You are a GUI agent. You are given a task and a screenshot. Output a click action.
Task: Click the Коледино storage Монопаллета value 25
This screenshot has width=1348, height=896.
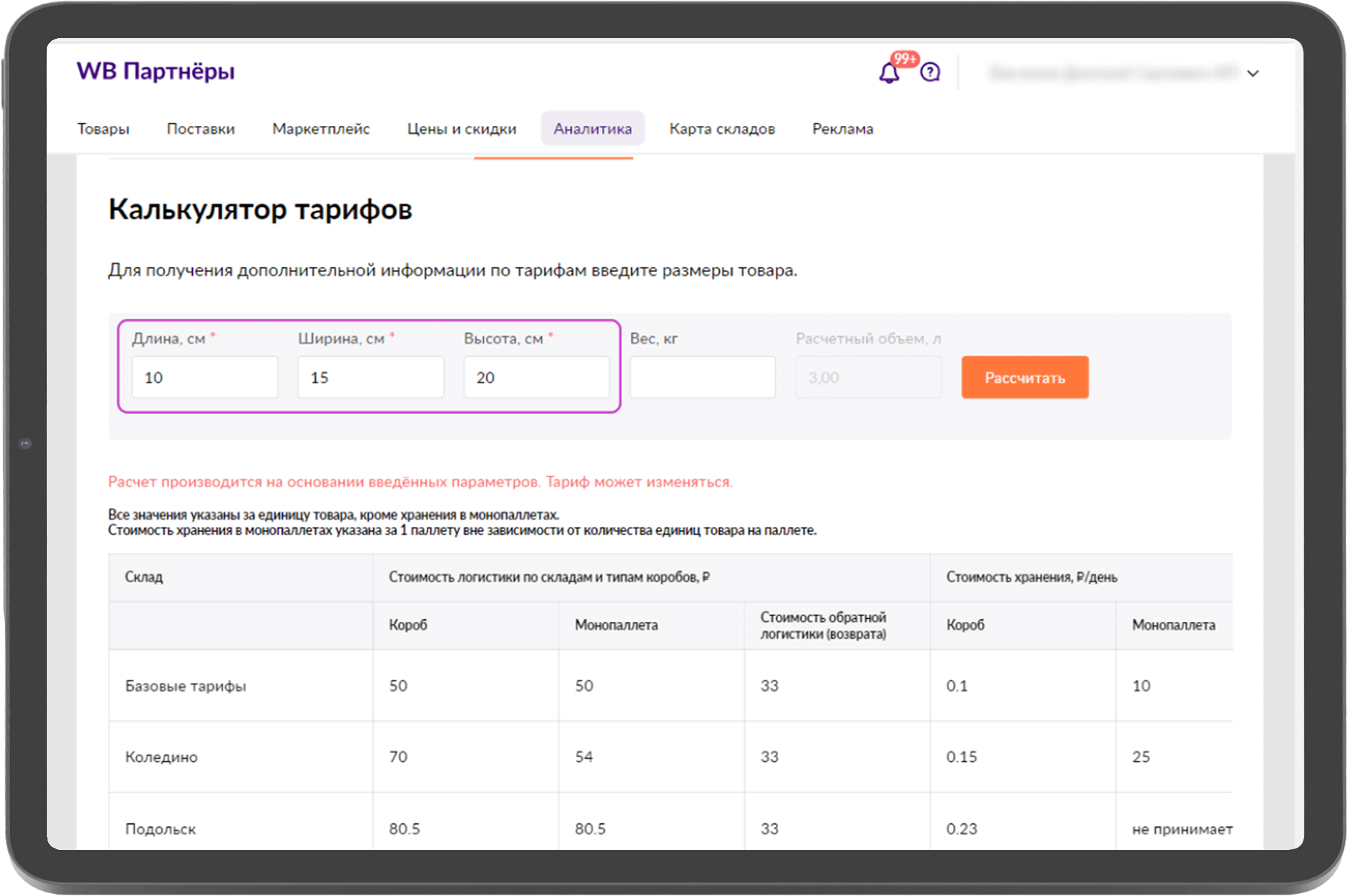[1141, 757]
